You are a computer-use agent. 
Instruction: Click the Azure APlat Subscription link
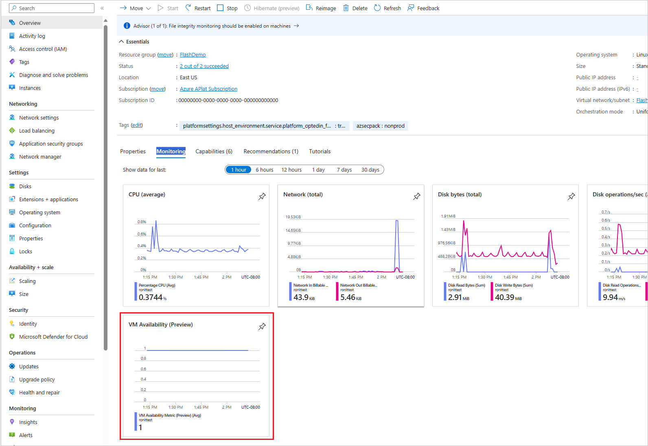(208, 89)
